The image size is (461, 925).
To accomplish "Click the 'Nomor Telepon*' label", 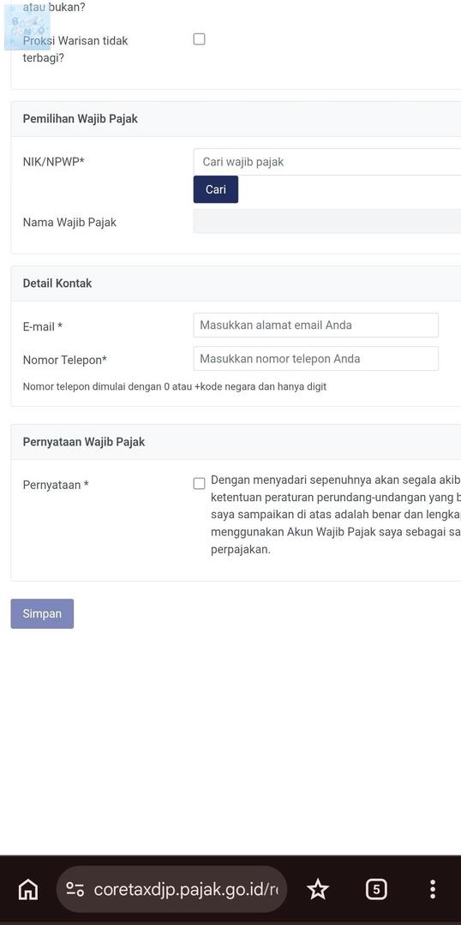I will [65, 360].
